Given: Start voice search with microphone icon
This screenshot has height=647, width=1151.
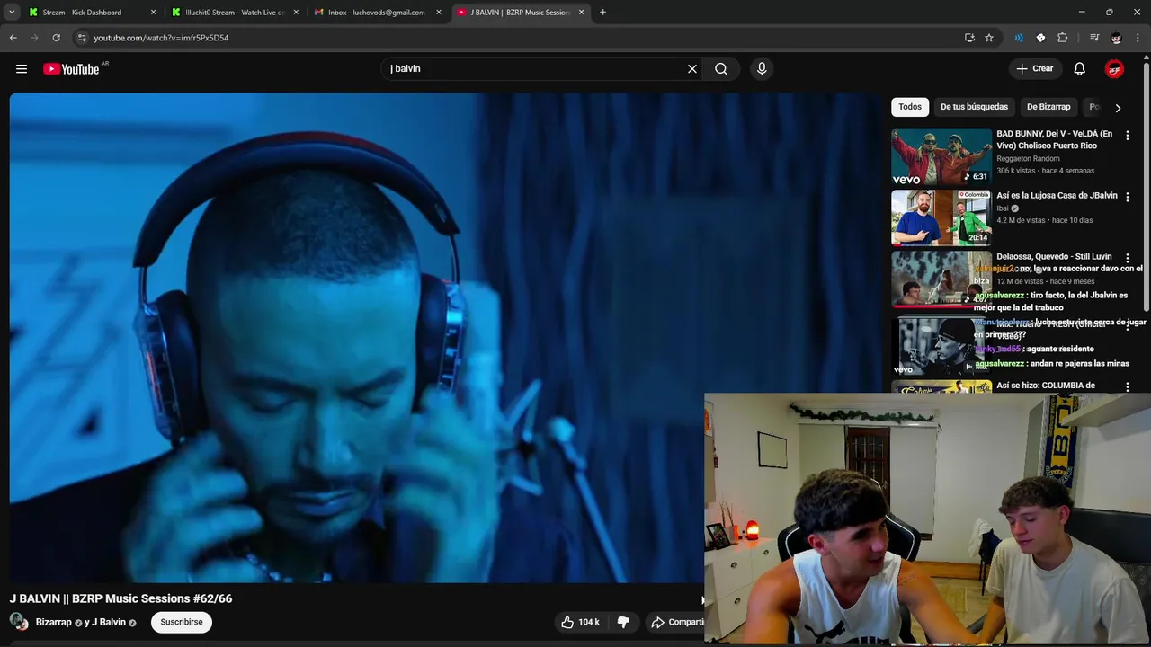Looking at the screenshot, I should (x=762, y=68).
